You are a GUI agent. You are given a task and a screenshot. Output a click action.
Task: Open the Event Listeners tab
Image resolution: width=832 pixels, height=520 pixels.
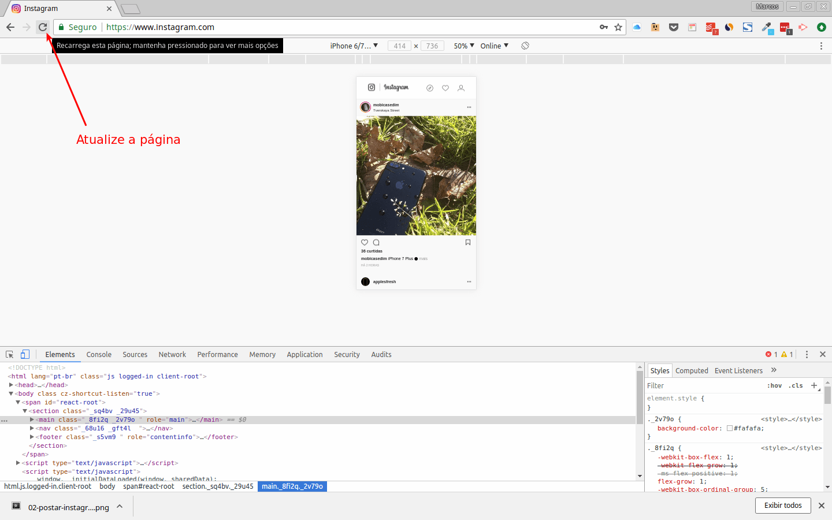pos(738,370)
